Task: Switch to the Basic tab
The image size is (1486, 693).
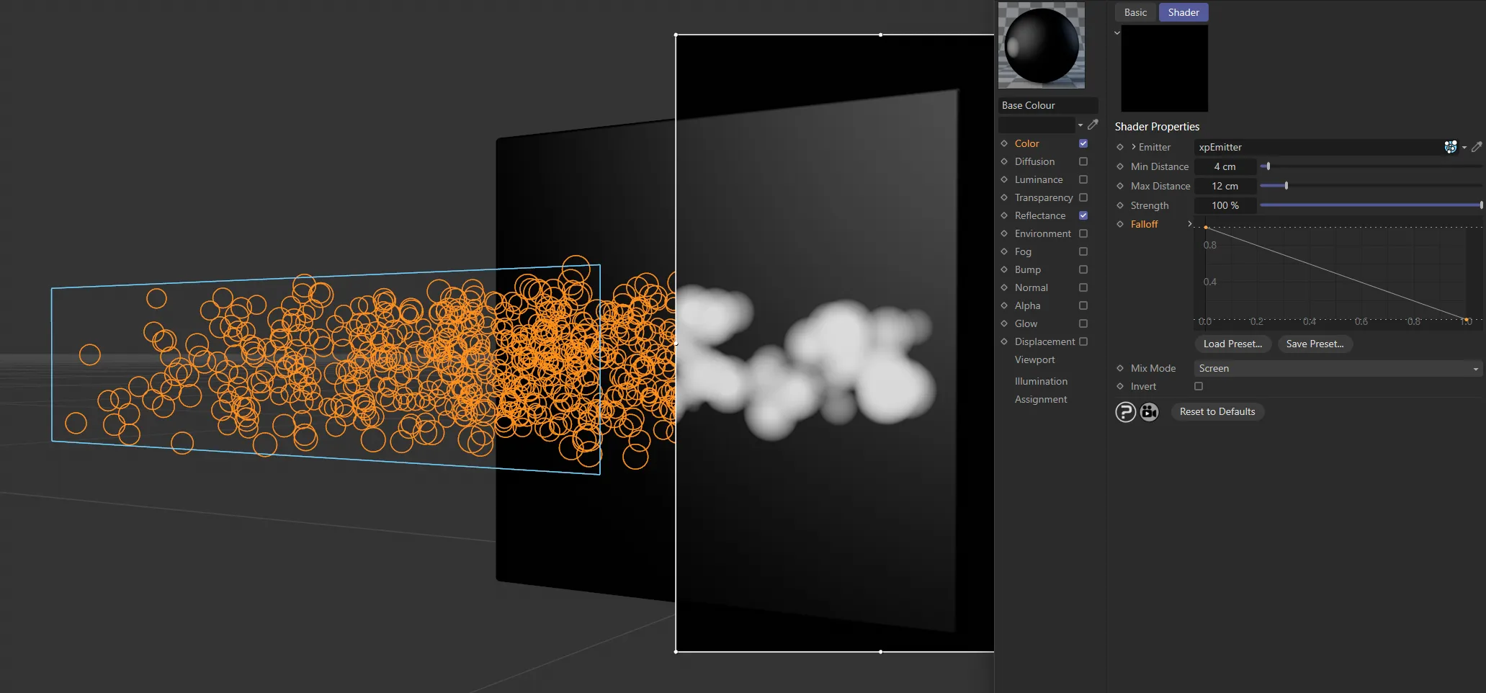Action: tap(1135, 12)
